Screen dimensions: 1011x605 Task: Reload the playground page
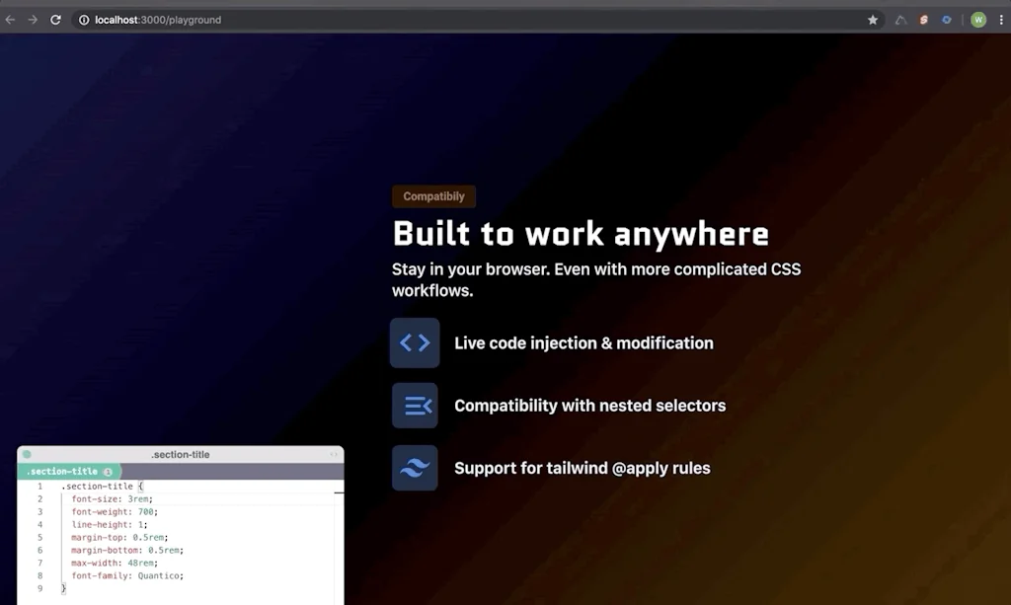(x=56, y=19)
